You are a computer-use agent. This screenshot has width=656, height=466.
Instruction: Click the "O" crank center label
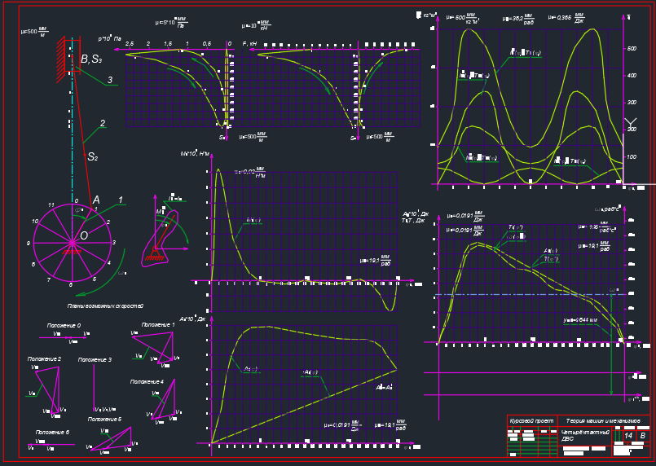point(84,235)
